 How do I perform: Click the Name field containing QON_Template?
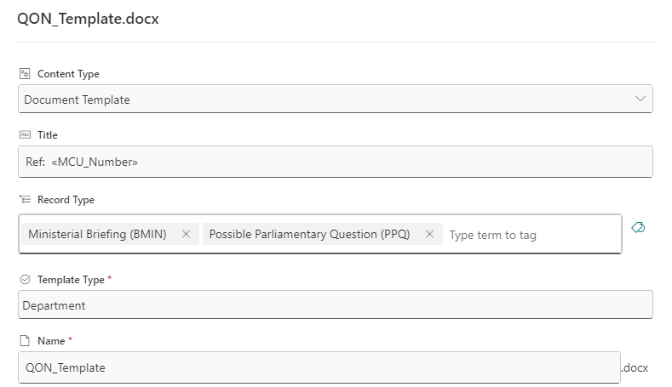[318, 367]
